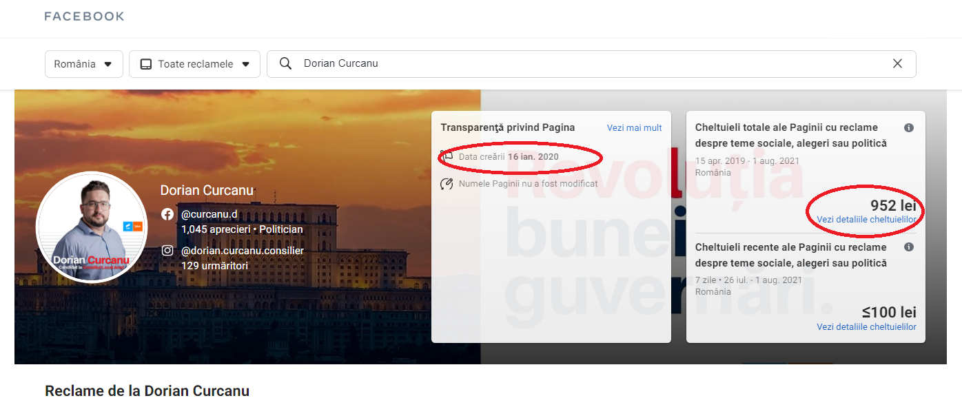Select the Dorian Curcanu page name heading
The image size is (962, 407).
207,190
